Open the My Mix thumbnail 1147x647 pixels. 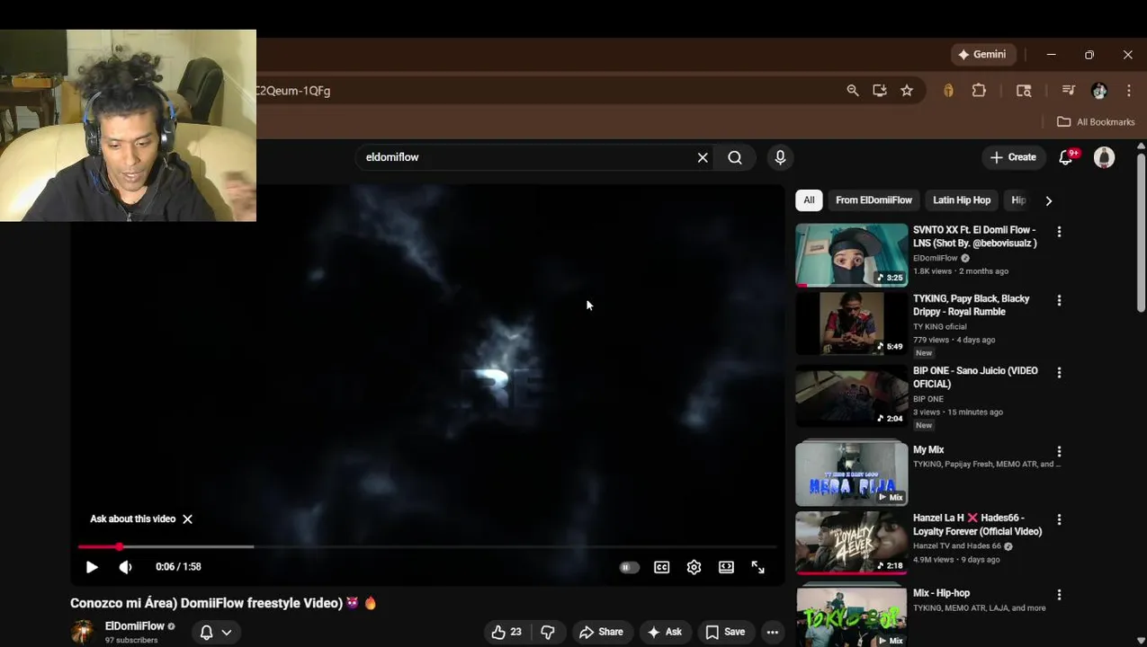click(x=851, y=473)
